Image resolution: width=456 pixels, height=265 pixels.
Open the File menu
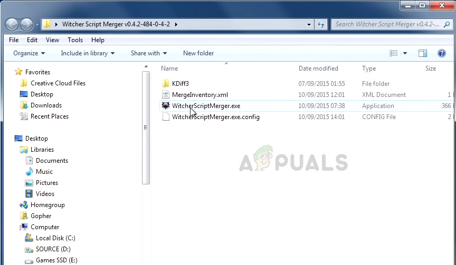pos(14,40)
